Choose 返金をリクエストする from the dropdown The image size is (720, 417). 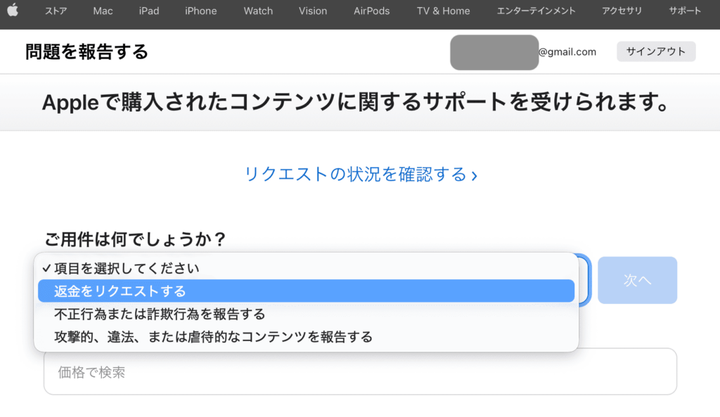pos(307,291)
